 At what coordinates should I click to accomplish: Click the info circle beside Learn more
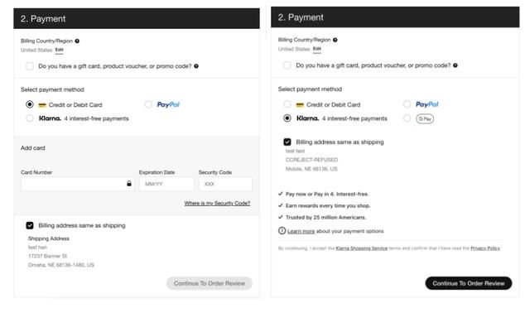[x=282, y=230]
